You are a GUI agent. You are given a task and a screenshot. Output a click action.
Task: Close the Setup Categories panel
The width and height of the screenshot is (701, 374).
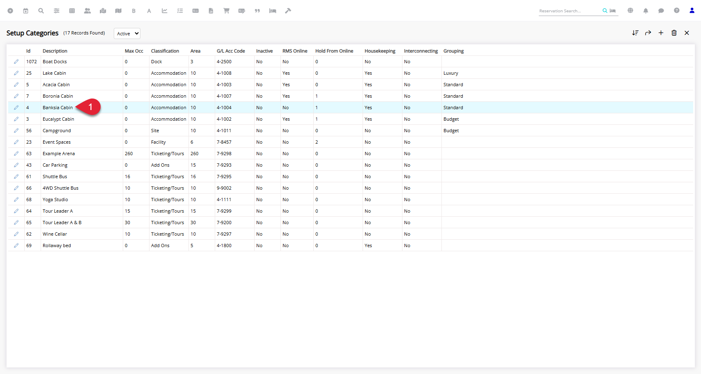687,33
